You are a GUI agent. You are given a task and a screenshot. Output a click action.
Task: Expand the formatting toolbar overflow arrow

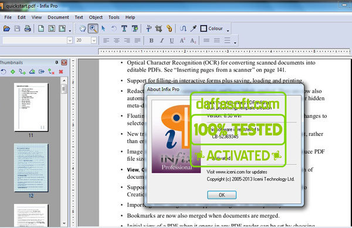pyautogui.click(x=235, y=43)
